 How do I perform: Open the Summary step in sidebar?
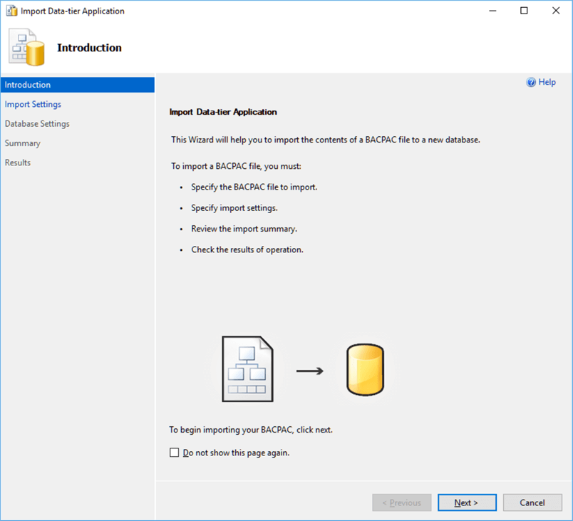point(23,143)
